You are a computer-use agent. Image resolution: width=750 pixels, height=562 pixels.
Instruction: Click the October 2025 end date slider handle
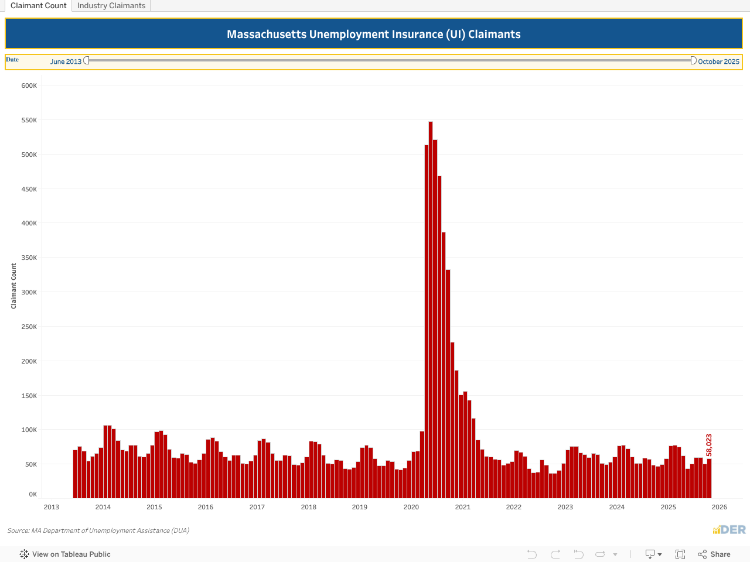693,61
